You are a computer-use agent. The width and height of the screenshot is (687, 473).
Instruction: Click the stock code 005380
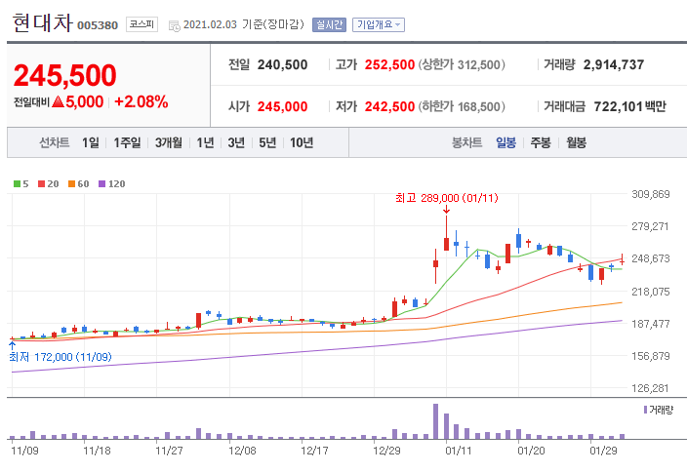[98, 25]
